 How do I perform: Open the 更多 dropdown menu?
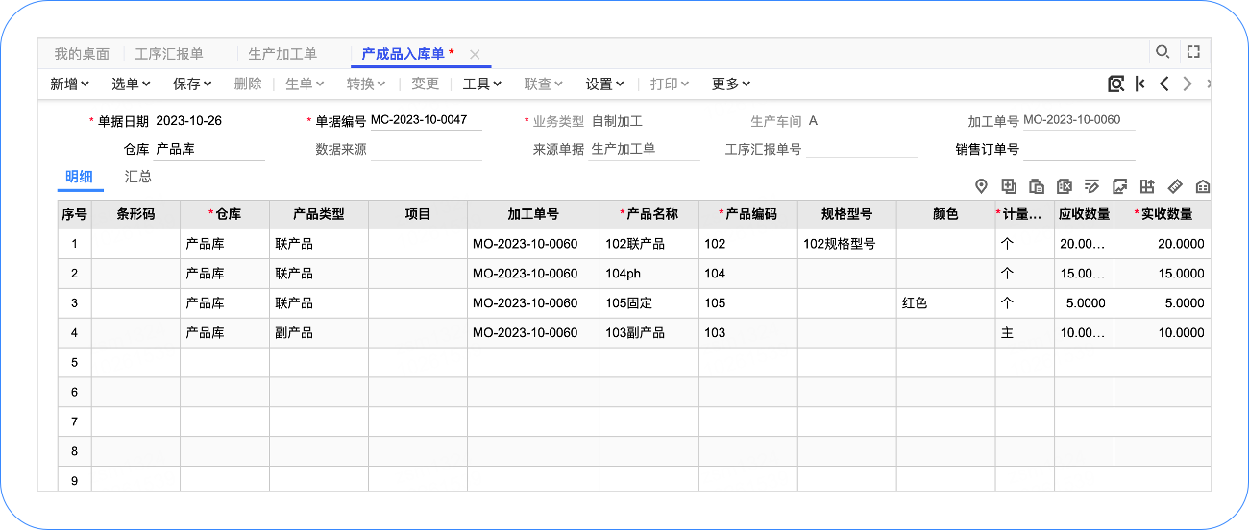[x=731, y=84]
